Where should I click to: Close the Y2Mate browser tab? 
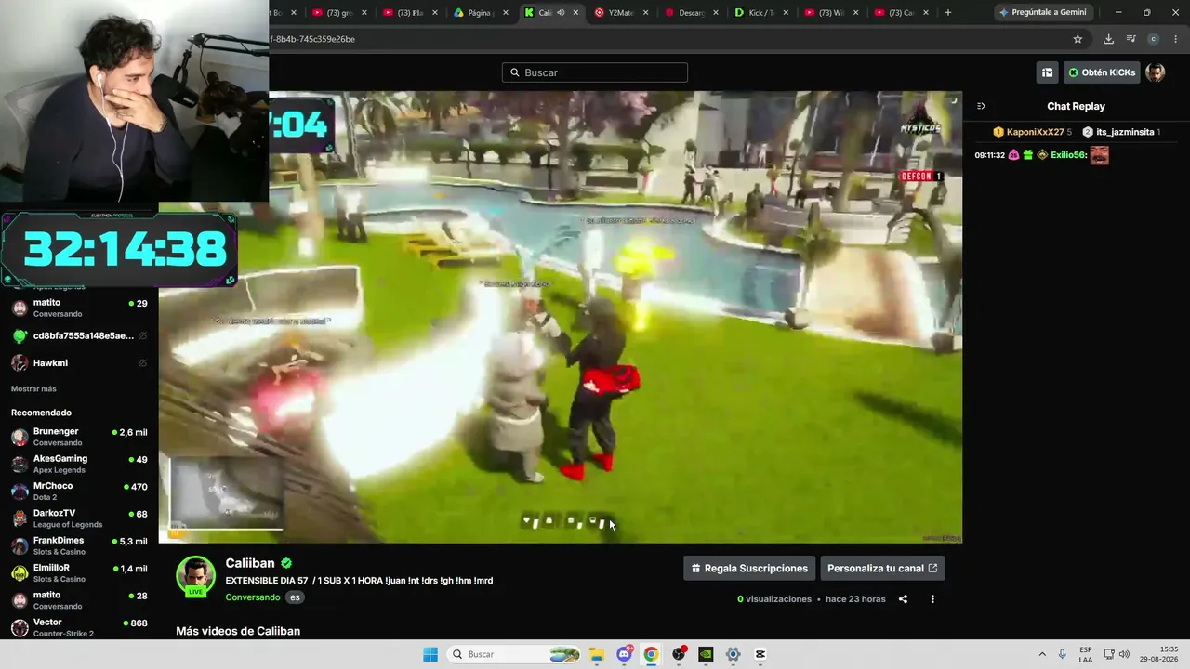click(645, 12)
